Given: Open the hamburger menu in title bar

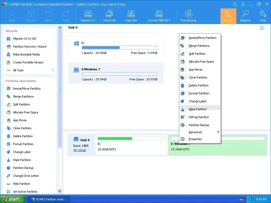Looking at the screenshot, I should point(243,4).
